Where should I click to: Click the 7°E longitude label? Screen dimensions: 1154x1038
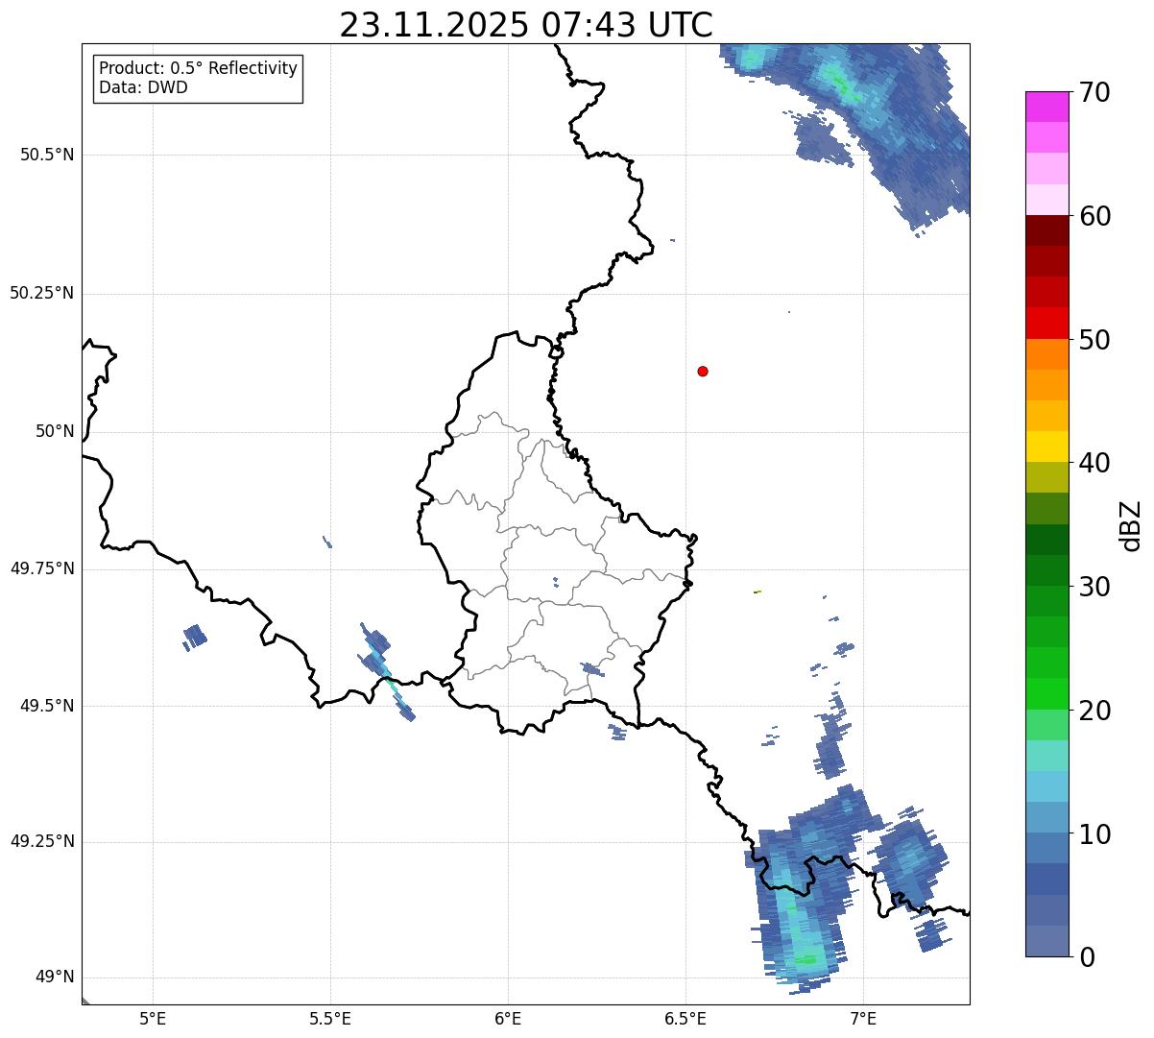[864, 1018]
